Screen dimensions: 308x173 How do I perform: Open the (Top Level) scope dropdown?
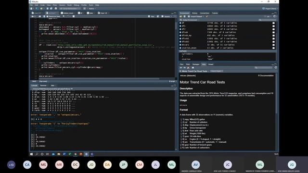(43, 81)
